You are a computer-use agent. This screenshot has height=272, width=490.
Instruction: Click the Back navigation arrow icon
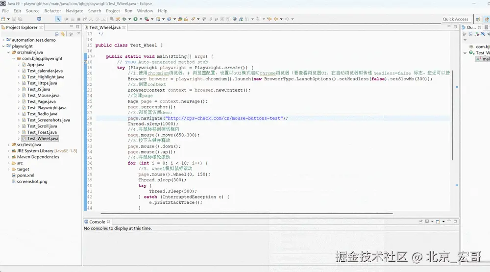click(275, 19)
